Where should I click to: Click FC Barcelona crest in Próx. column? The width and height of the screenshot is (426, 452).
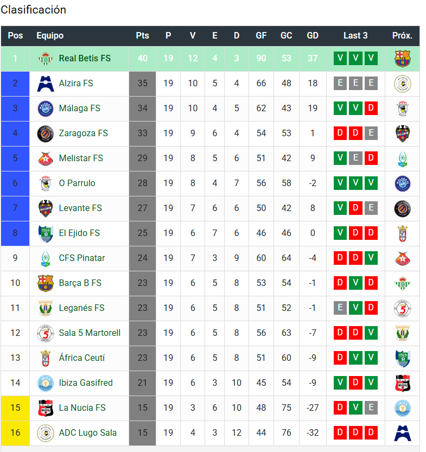tap(402, 59)
